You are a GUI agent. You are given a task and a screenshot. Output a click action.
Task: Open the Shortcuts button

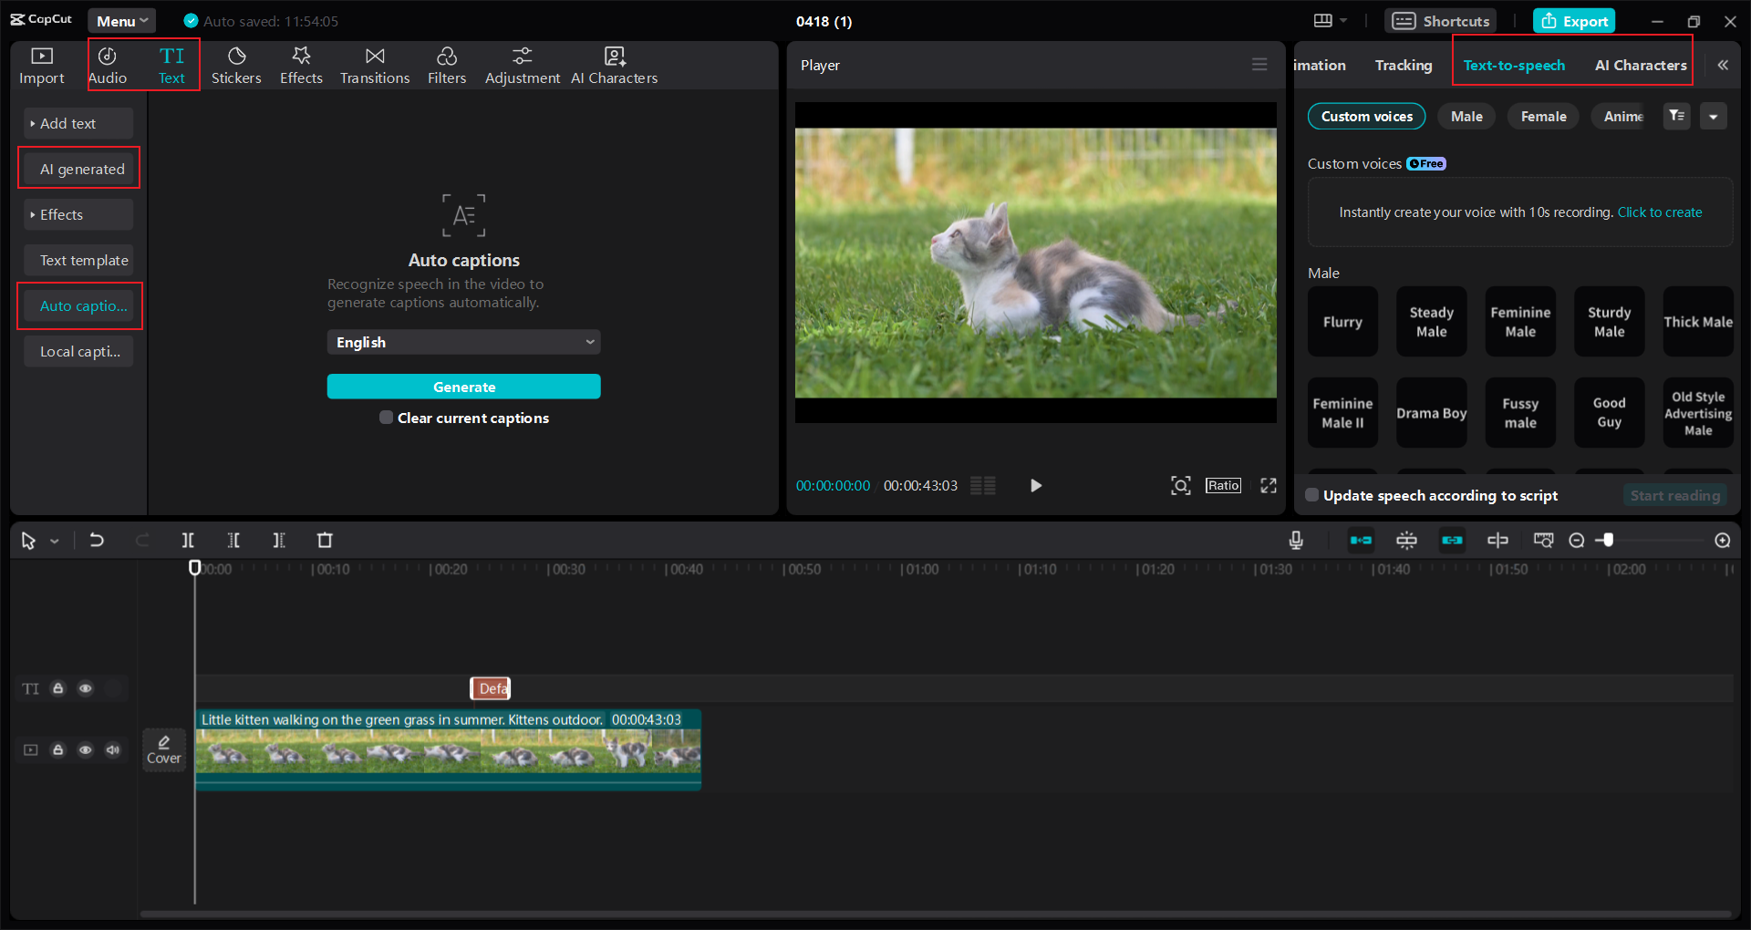pyautogui.click(x=1441, y=21)
